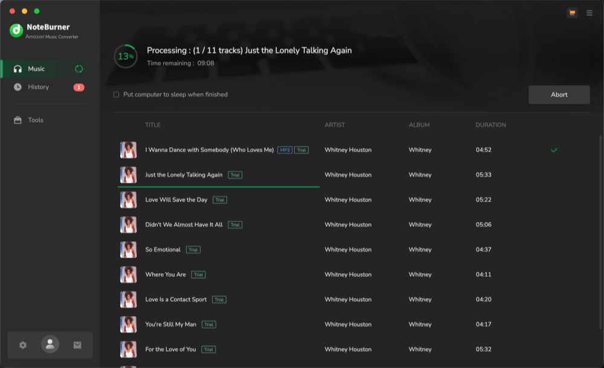Click the NoteBurner logo icon
Screen dimensions: 604x368
pyautogui.click(x=16, y=30)
